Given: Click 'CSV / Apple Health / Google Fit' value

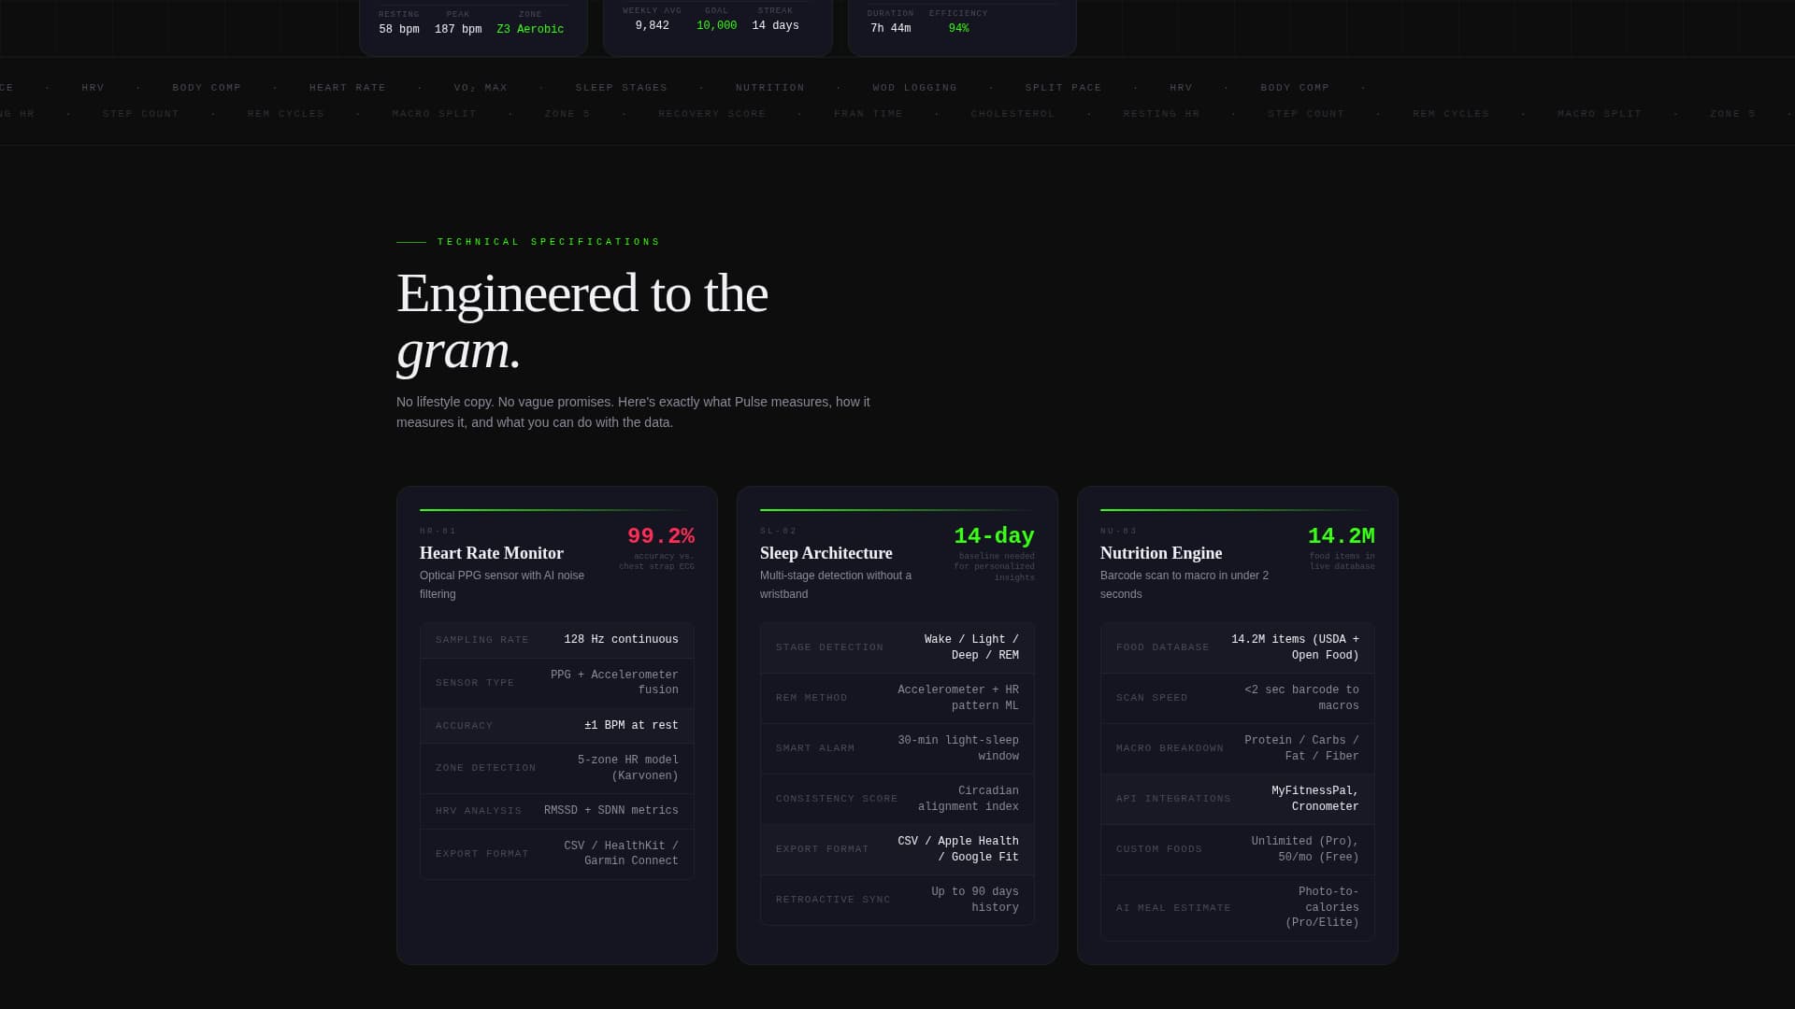Looking at the screenshot, I should 958,849.
